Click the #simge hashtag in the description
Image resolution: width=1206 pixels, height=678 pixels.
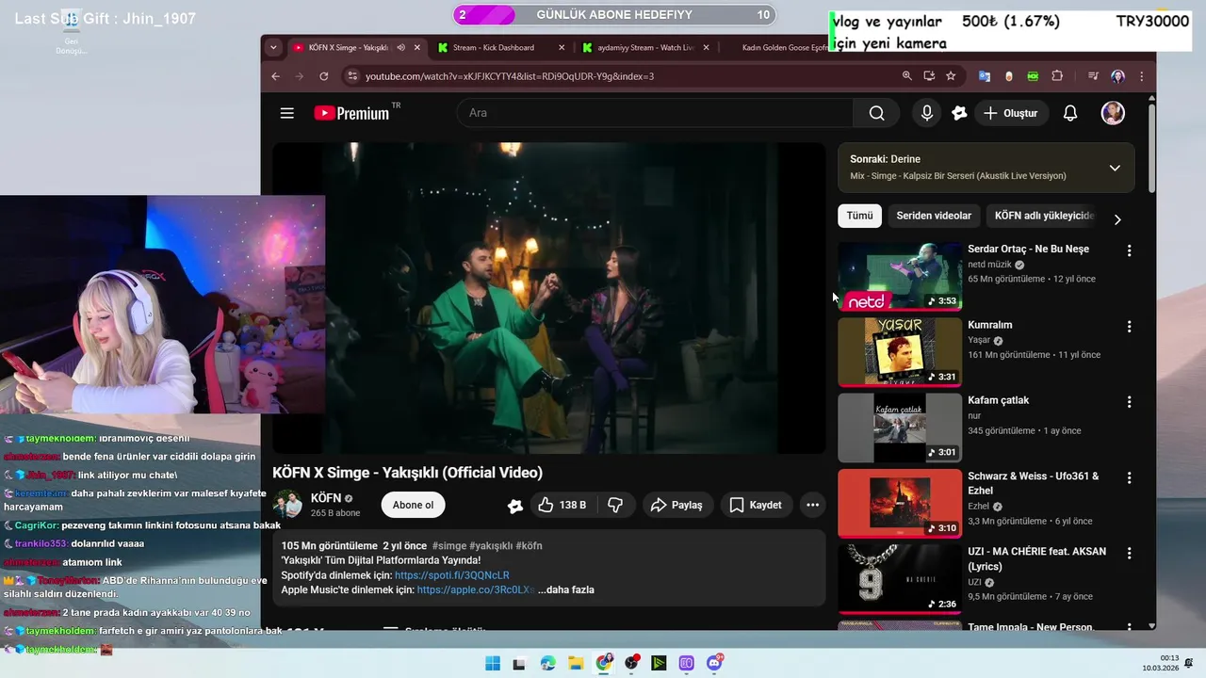tap(448, 545)
